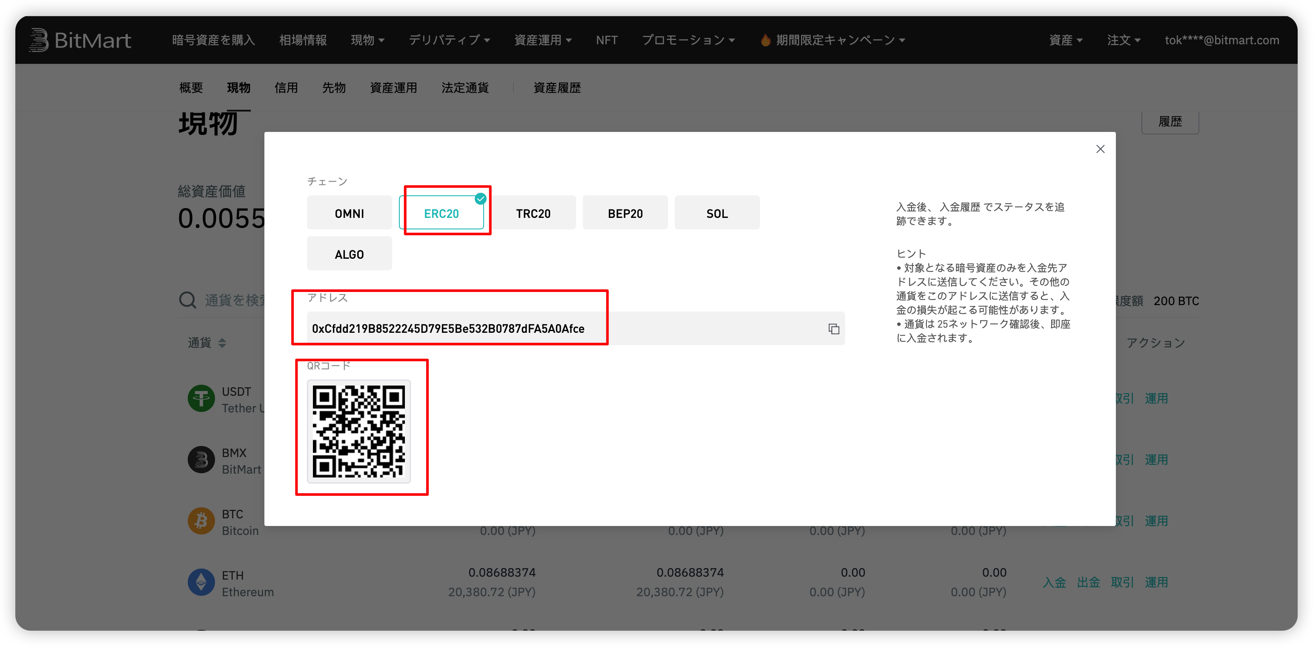
Task: Click the 200 BTC limit value
Action: (1176, 300)
